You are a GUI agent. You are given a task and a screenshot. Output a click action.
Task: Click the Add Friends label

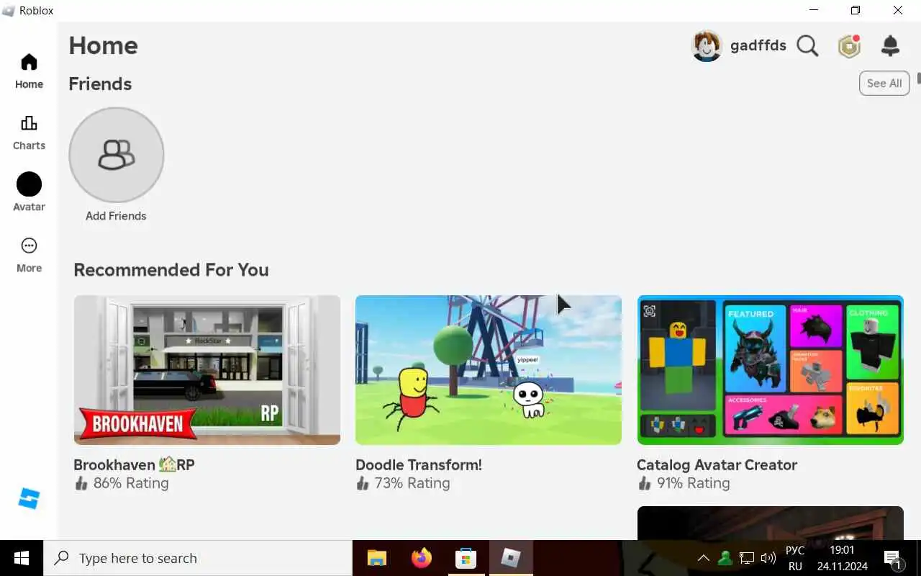(x=116, y=216)
